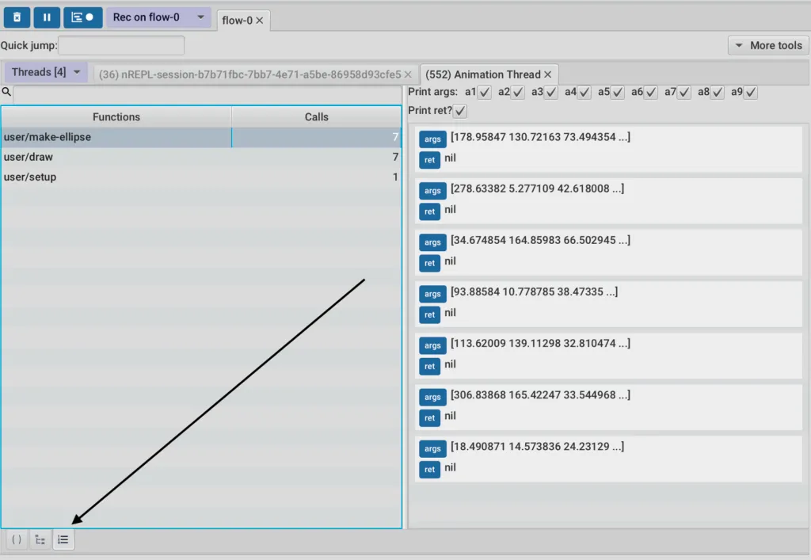The image size is (811, 560).
Task: Select args text [18.490871 14.573836 24.23129 ...]
Action: [538, 446]
